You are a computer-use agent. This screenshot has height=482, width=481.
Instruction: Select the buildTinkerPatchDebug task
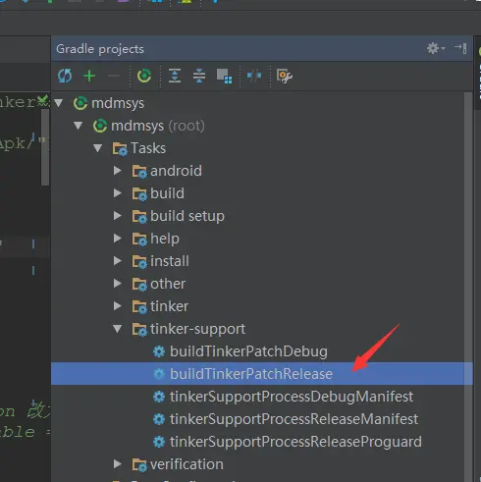[248, 351]
